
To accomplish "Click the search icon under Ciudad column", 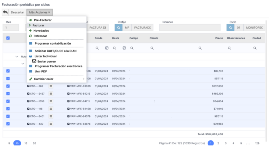I will pos(255,48).
